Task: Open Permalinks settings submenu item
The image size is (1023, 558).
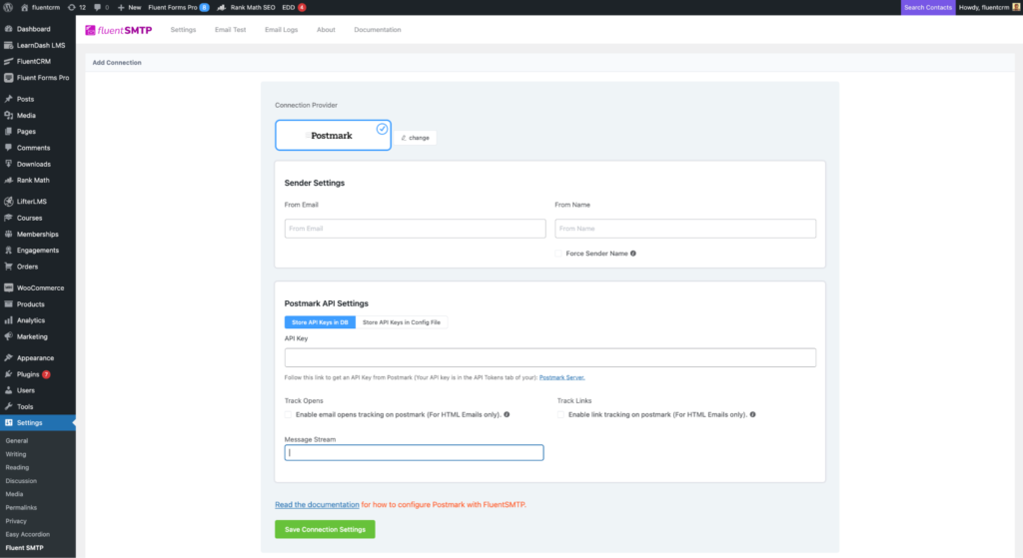Action: click(22, 508)
